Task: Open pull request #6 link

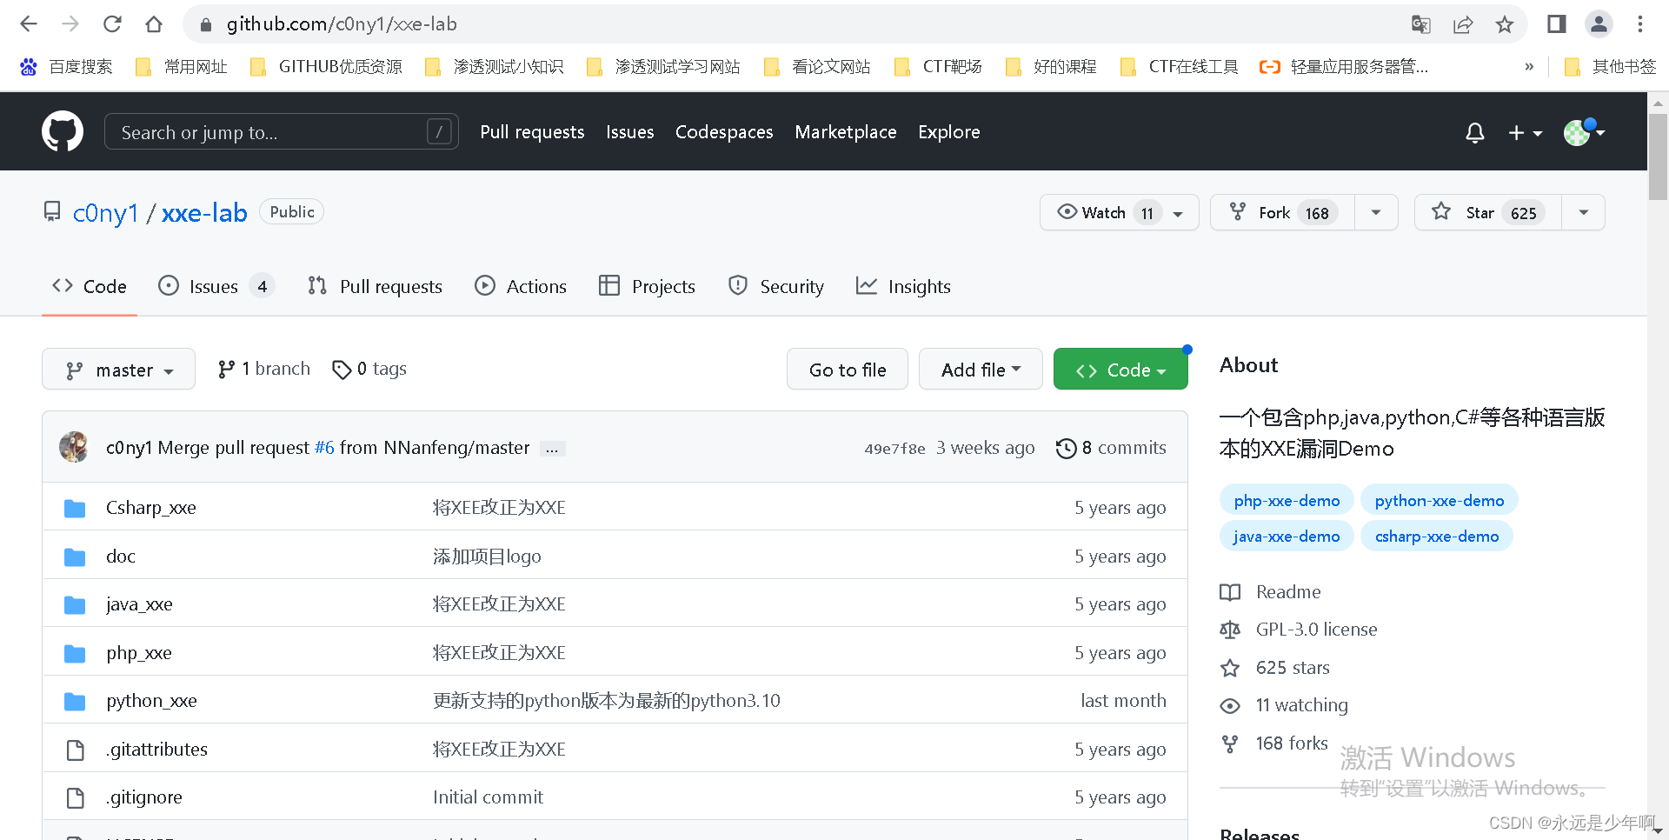Action: (x=324, y=448)
